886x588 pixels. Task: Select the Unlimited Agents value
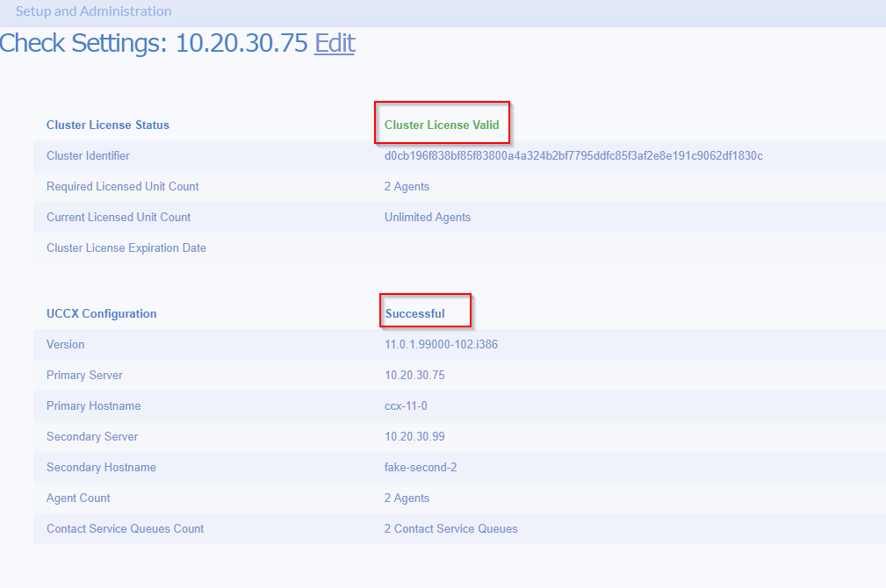(x=428, y=218)
